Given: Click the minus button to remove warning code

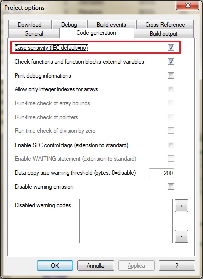Looking at the screenshot, I should (x=181, y=236).
